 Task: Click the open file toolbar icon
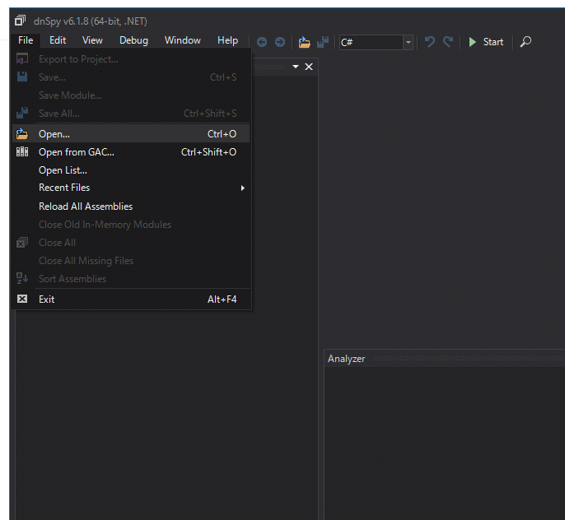pos(305,42)
